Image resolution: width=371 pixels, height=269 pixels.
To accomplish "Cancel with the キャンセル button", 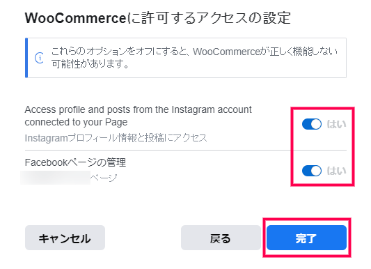I will pos(65,238).
